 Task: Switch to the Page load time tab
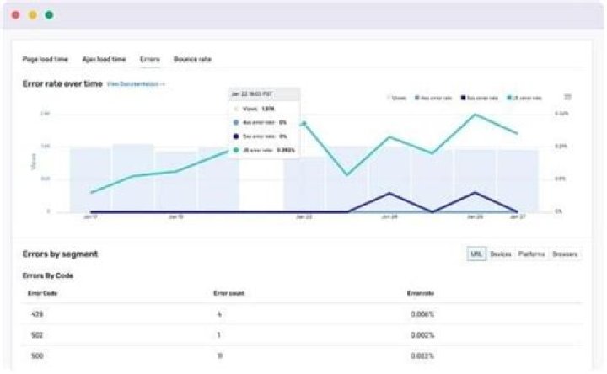[46, 60]
